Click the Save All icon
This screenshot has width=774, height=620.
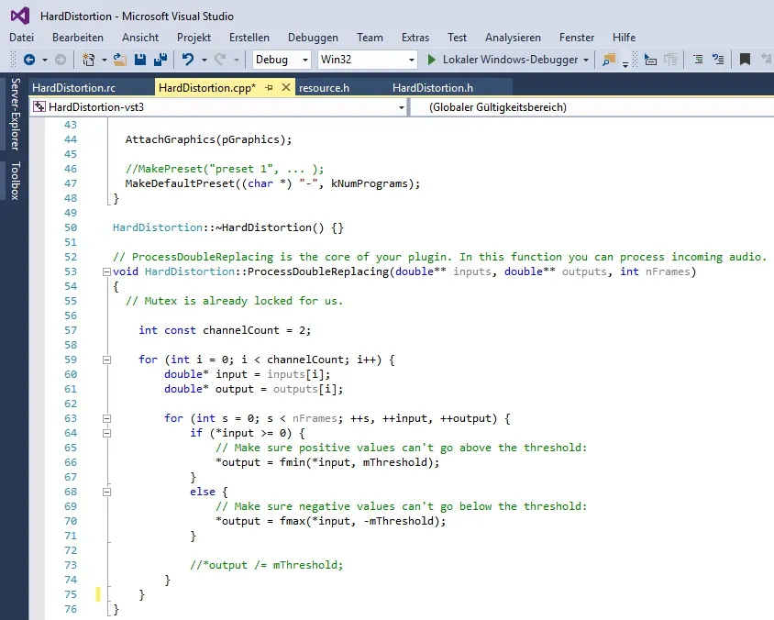[x=160, y=60]
